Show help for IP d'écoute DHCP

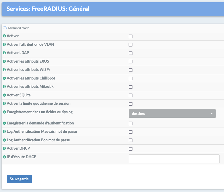pos(4,157)
